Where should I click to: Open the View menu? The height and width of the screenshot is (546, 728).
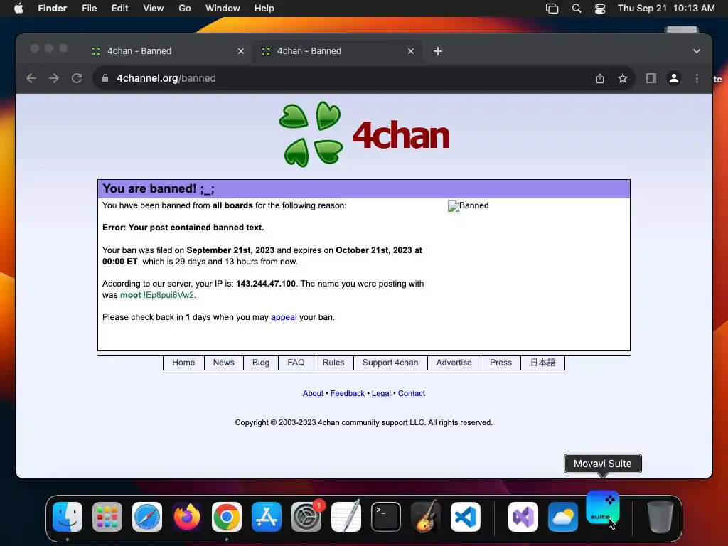tap(154, 9)
